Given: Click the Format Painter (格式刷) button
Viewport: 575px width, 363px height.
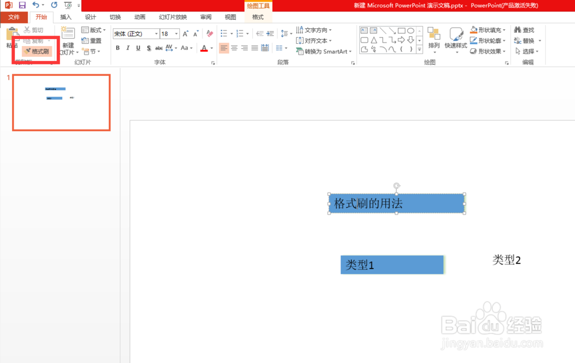Looking at the screenshot, I should (x=37, y=51).
